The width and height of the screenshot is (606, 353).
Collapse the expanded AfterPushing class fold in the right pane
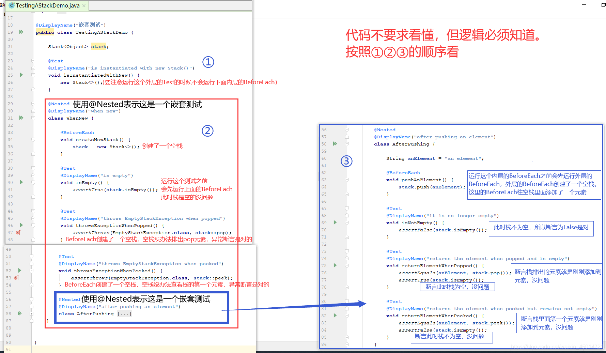pyautogui.click(x=347, y=144)
